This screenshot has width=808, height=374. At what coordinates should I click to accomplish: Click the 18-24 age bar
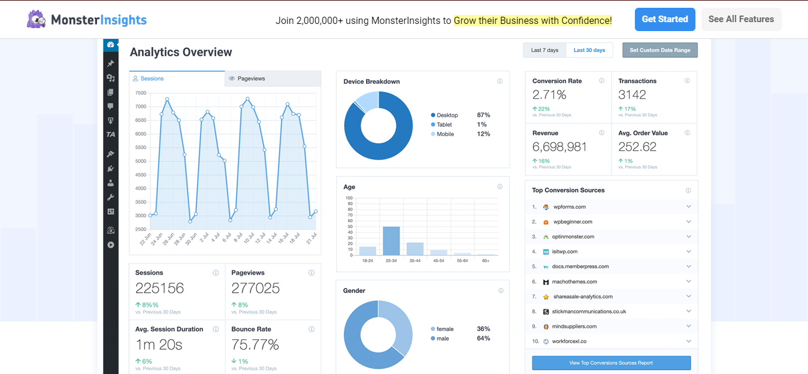point(367,251)
